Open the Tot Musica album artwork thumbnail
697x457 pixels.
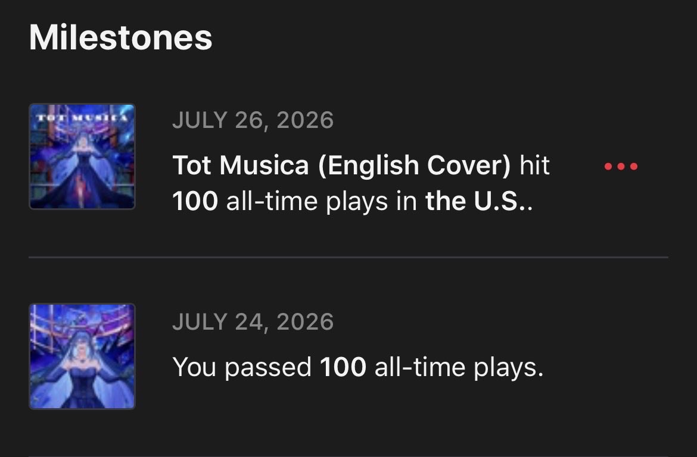pyautogui.click(x=82, y=156)
